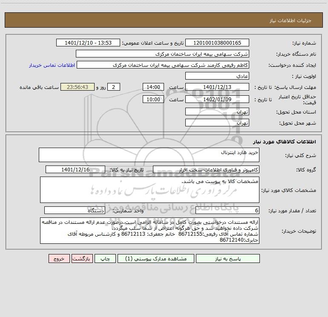Click the تاریخ نیاز به کالا label

point(127,170)
